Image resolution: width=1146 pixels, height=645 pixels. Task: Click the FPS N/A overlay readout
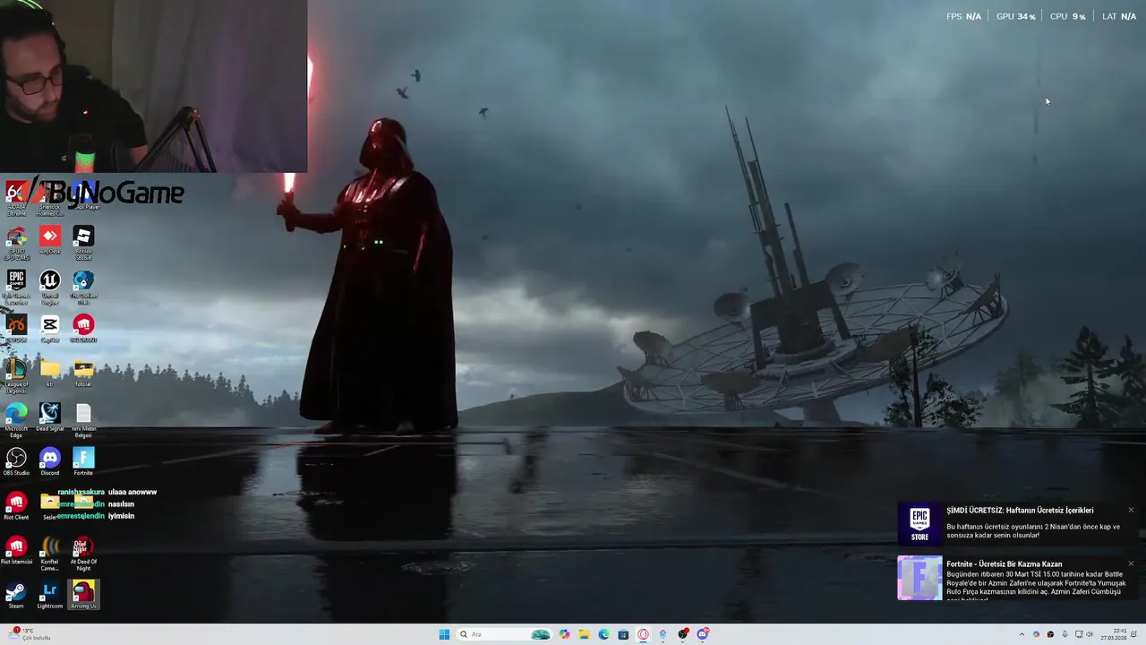tap(963, 16)
